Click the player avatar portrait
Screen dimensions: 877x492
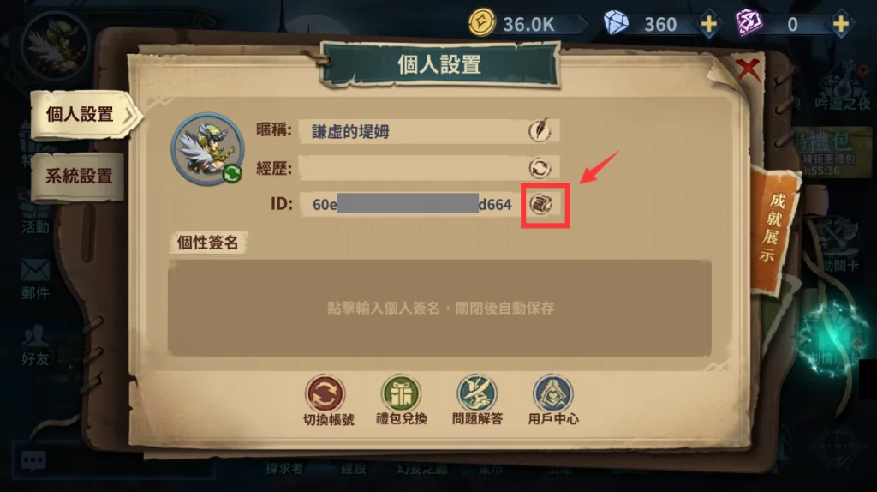[207, 149]
